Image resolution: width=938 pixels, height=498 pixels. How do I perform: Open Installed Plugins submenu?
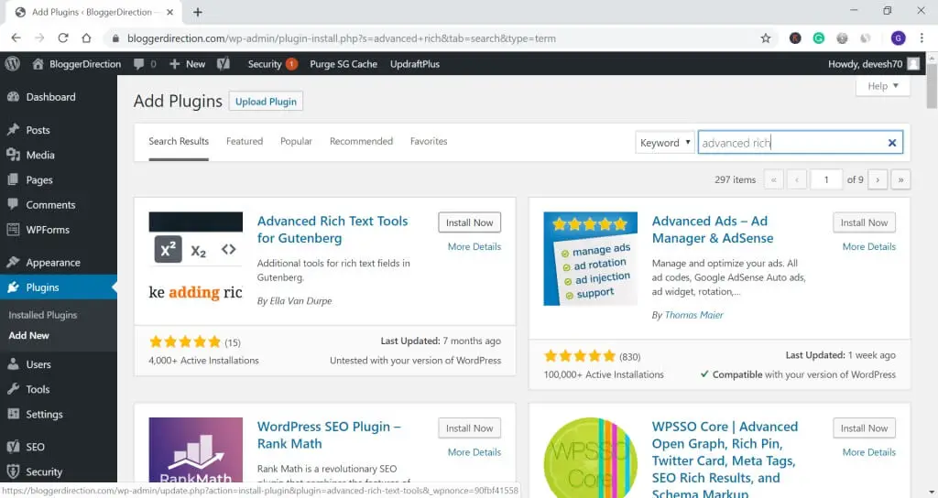click(42, 315)
